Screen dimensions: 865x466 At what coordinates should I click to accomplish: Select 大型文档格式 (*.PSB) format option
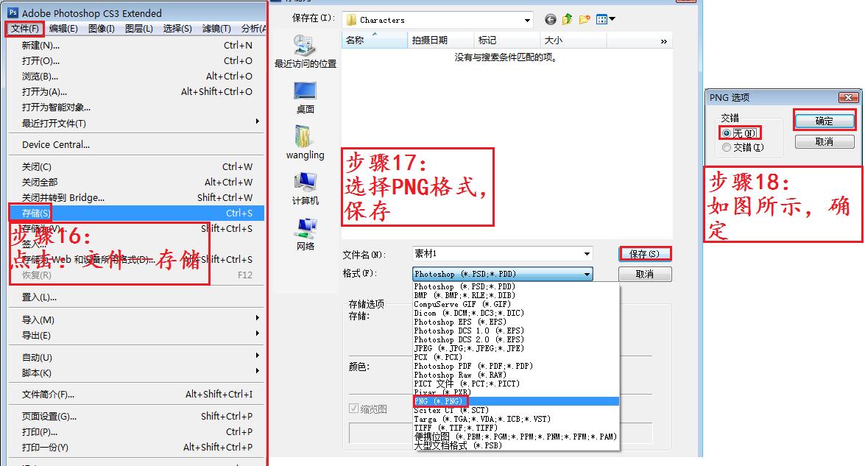[x=516, y=445]
